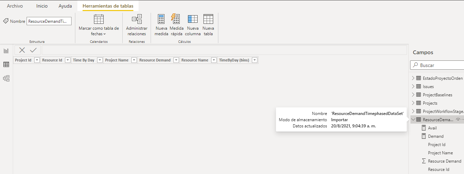464x174 pixels.
Task: Switch to Report view icon in sidebar
Action: point(6,51)
